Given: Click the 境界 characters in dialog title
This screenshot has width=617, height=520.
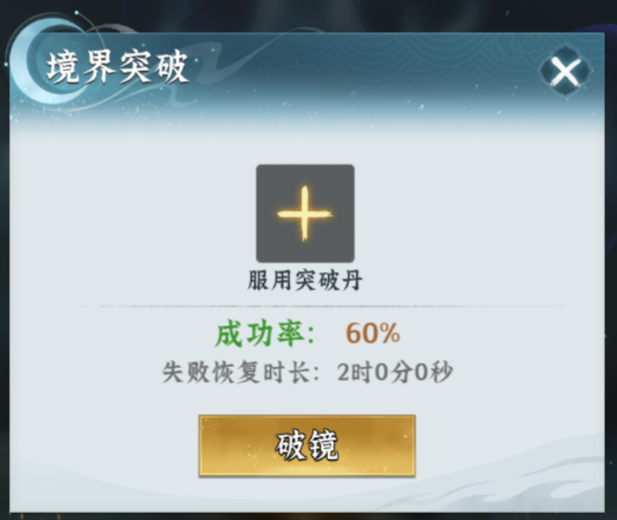Looking at the screenshot, I should click(x=81, y=67).
